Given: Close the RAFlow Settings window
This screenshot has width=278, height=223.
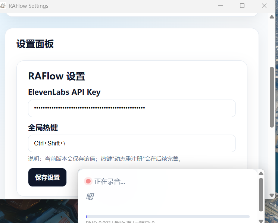Looking at the screenshot, I should (x=264, y=6).
